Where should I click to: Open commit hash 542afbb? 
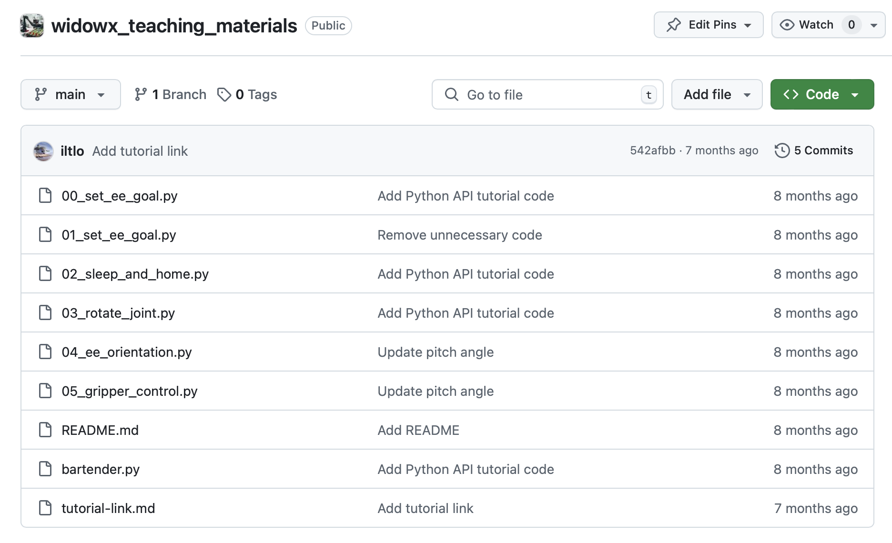[652, 151]
